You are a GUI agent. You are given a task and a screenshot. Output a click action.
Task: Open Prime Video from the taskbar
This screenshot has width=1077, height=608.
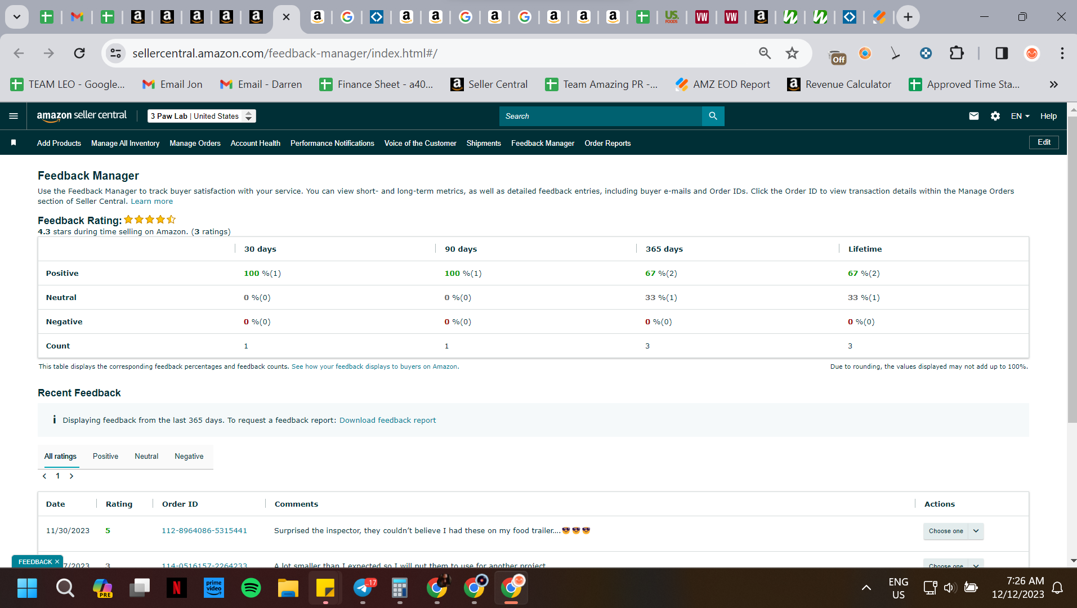point(214,588)
